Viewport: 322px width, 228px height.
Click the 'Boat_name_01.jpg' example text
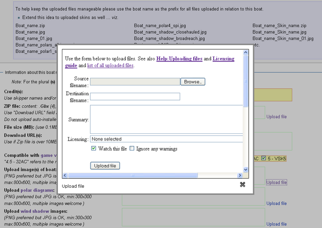(x=34, y=38)
